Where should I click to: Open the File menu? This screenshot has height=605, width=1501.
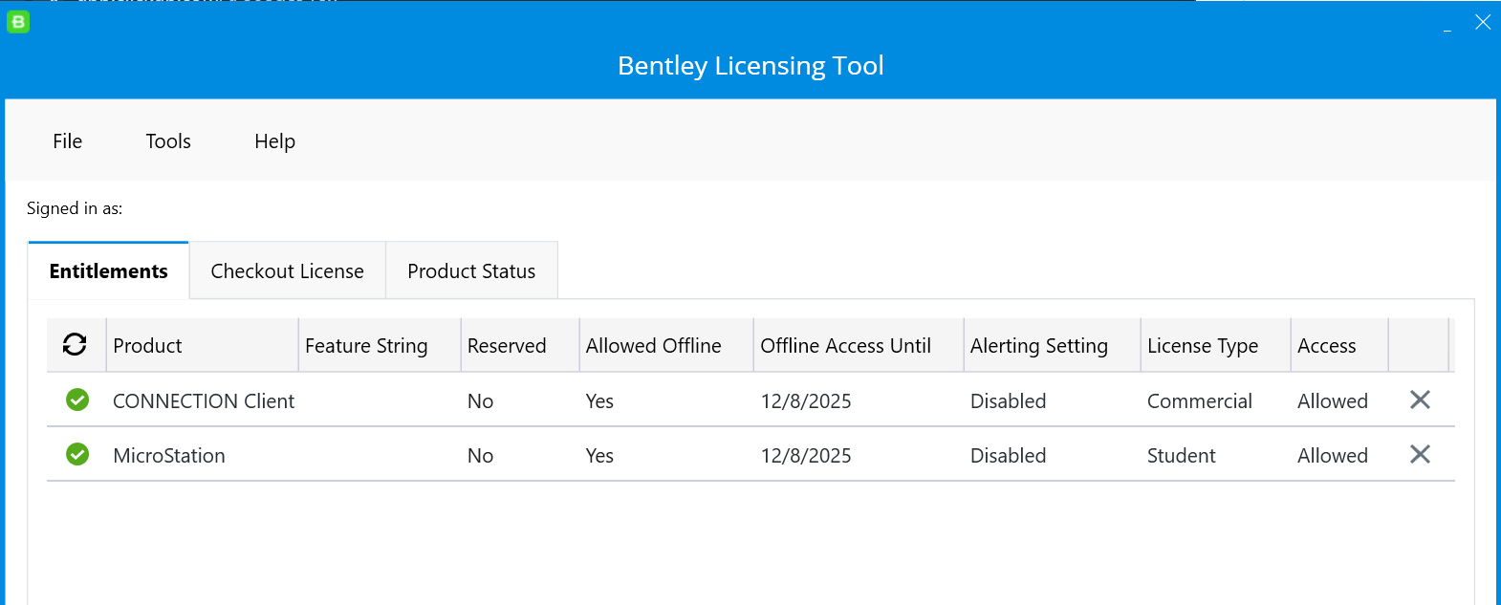[x=67, y=141]
